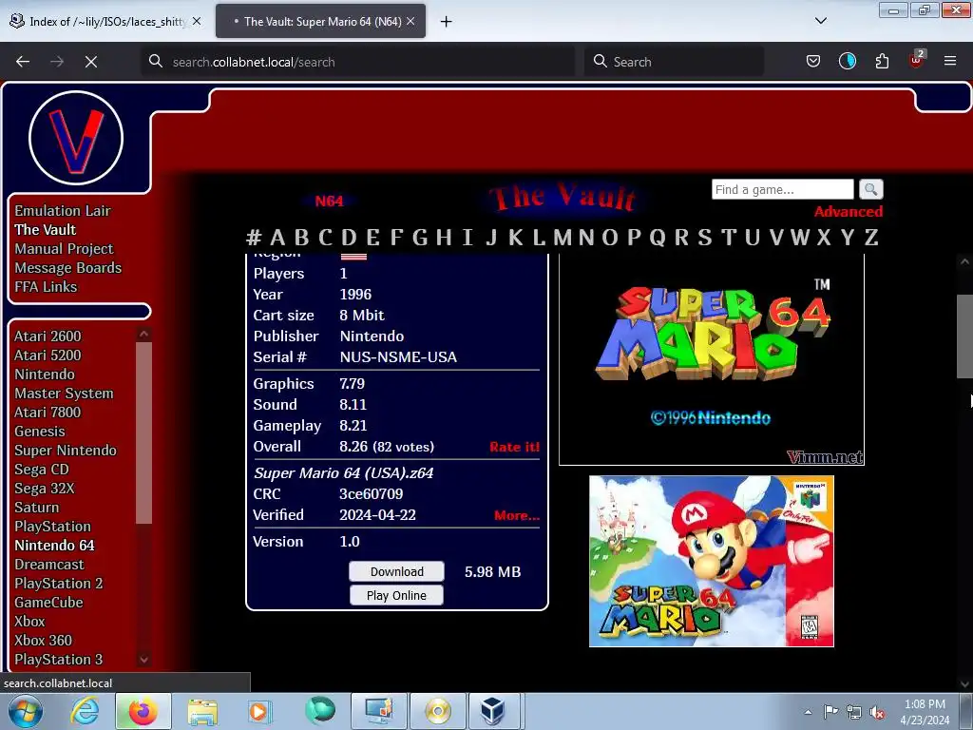Click the N64 console label
Screen dimensions: 973x730
point(329,202)
